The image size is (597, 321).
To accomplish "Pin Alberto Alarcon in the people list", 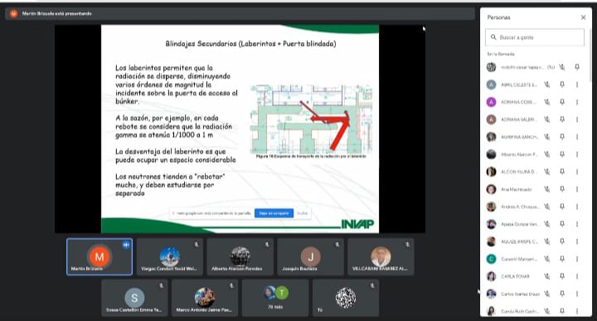I will tap(562, 154).
